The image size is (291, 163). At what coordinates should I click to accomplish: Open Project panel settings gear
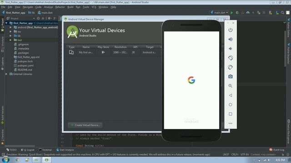49,18
